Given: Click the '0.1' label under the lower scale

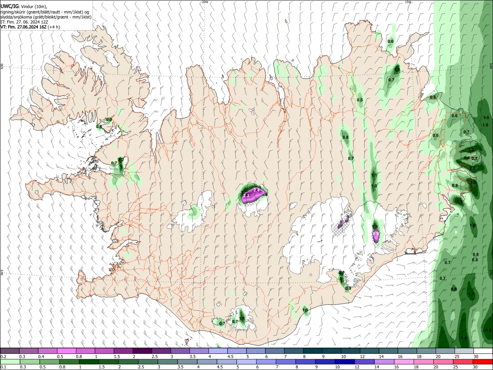Looking at the screenshot, I should pos(3,368).
